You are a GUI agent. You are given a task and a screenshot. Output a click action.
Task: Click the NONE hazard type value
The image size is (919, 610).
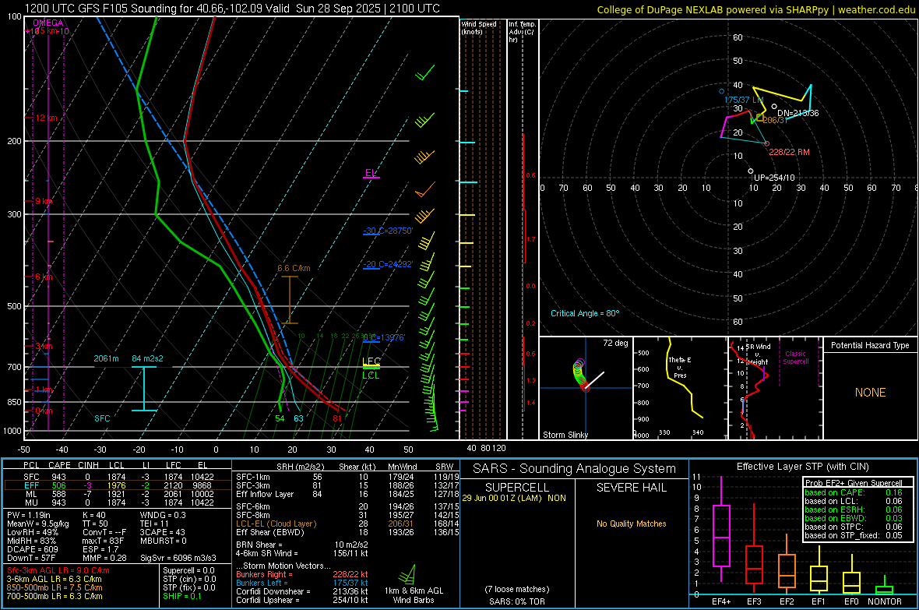click(x=870, y=393)
